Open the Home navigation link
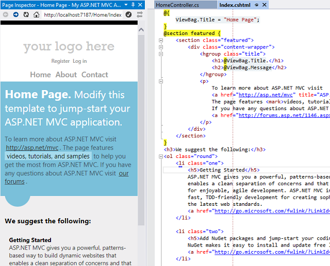 pos(40,75)
